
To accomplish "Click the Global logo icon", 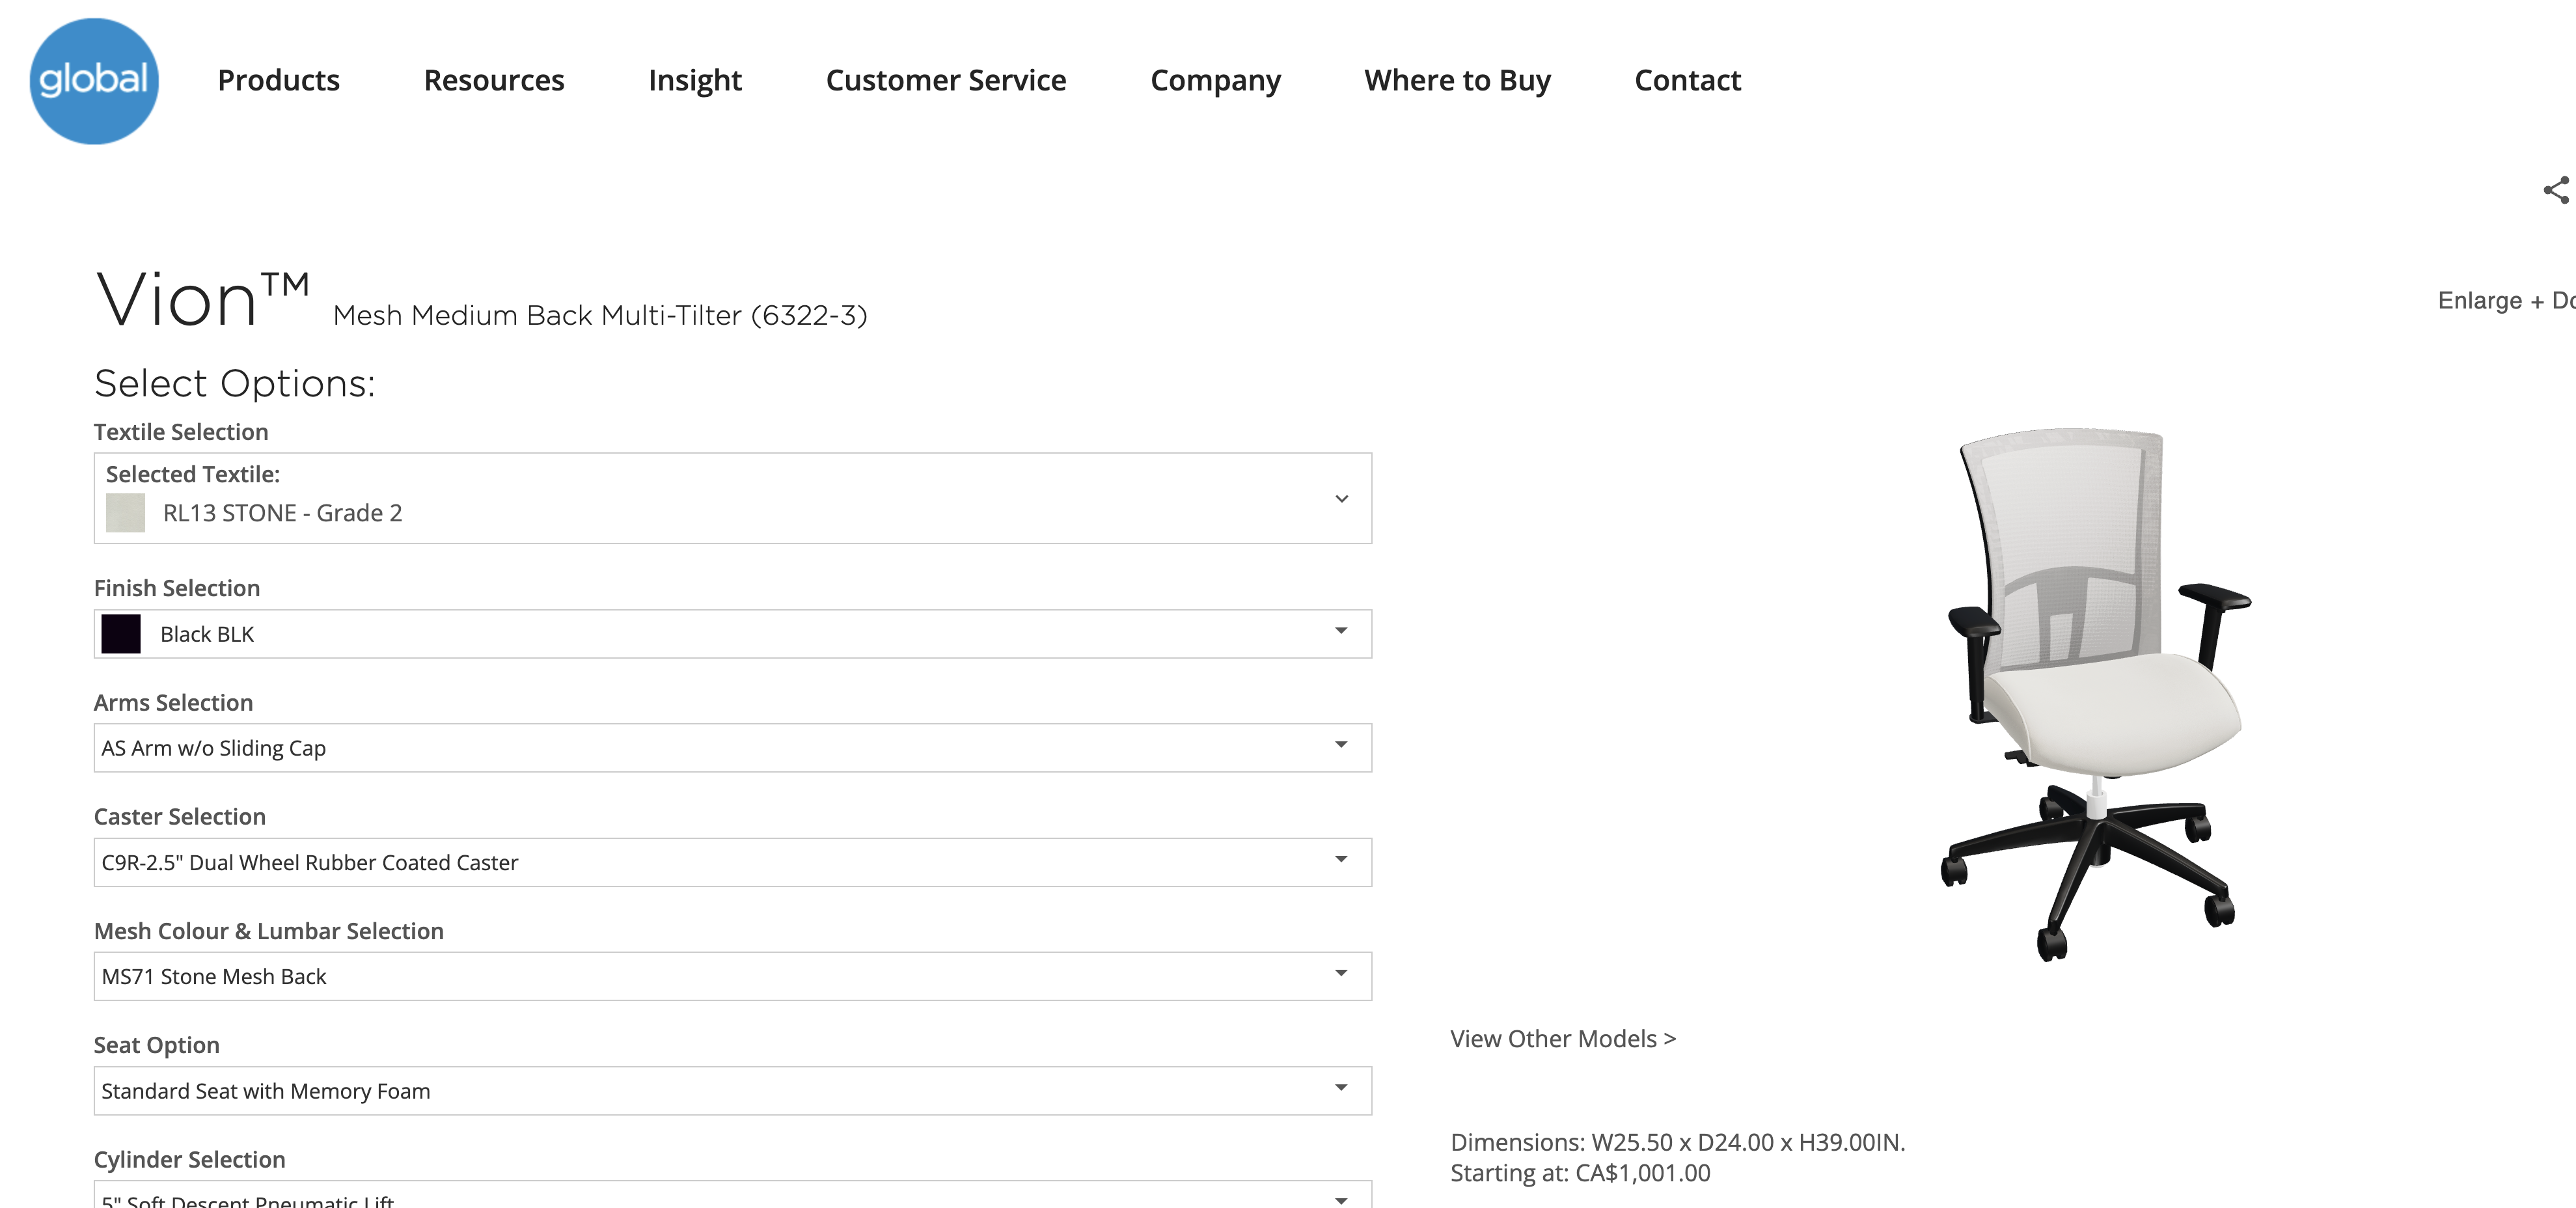I will [94, 81].
